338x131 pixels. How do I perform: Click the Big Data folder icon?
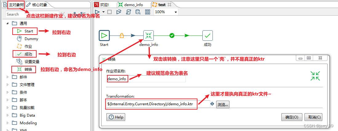(14, 115)
